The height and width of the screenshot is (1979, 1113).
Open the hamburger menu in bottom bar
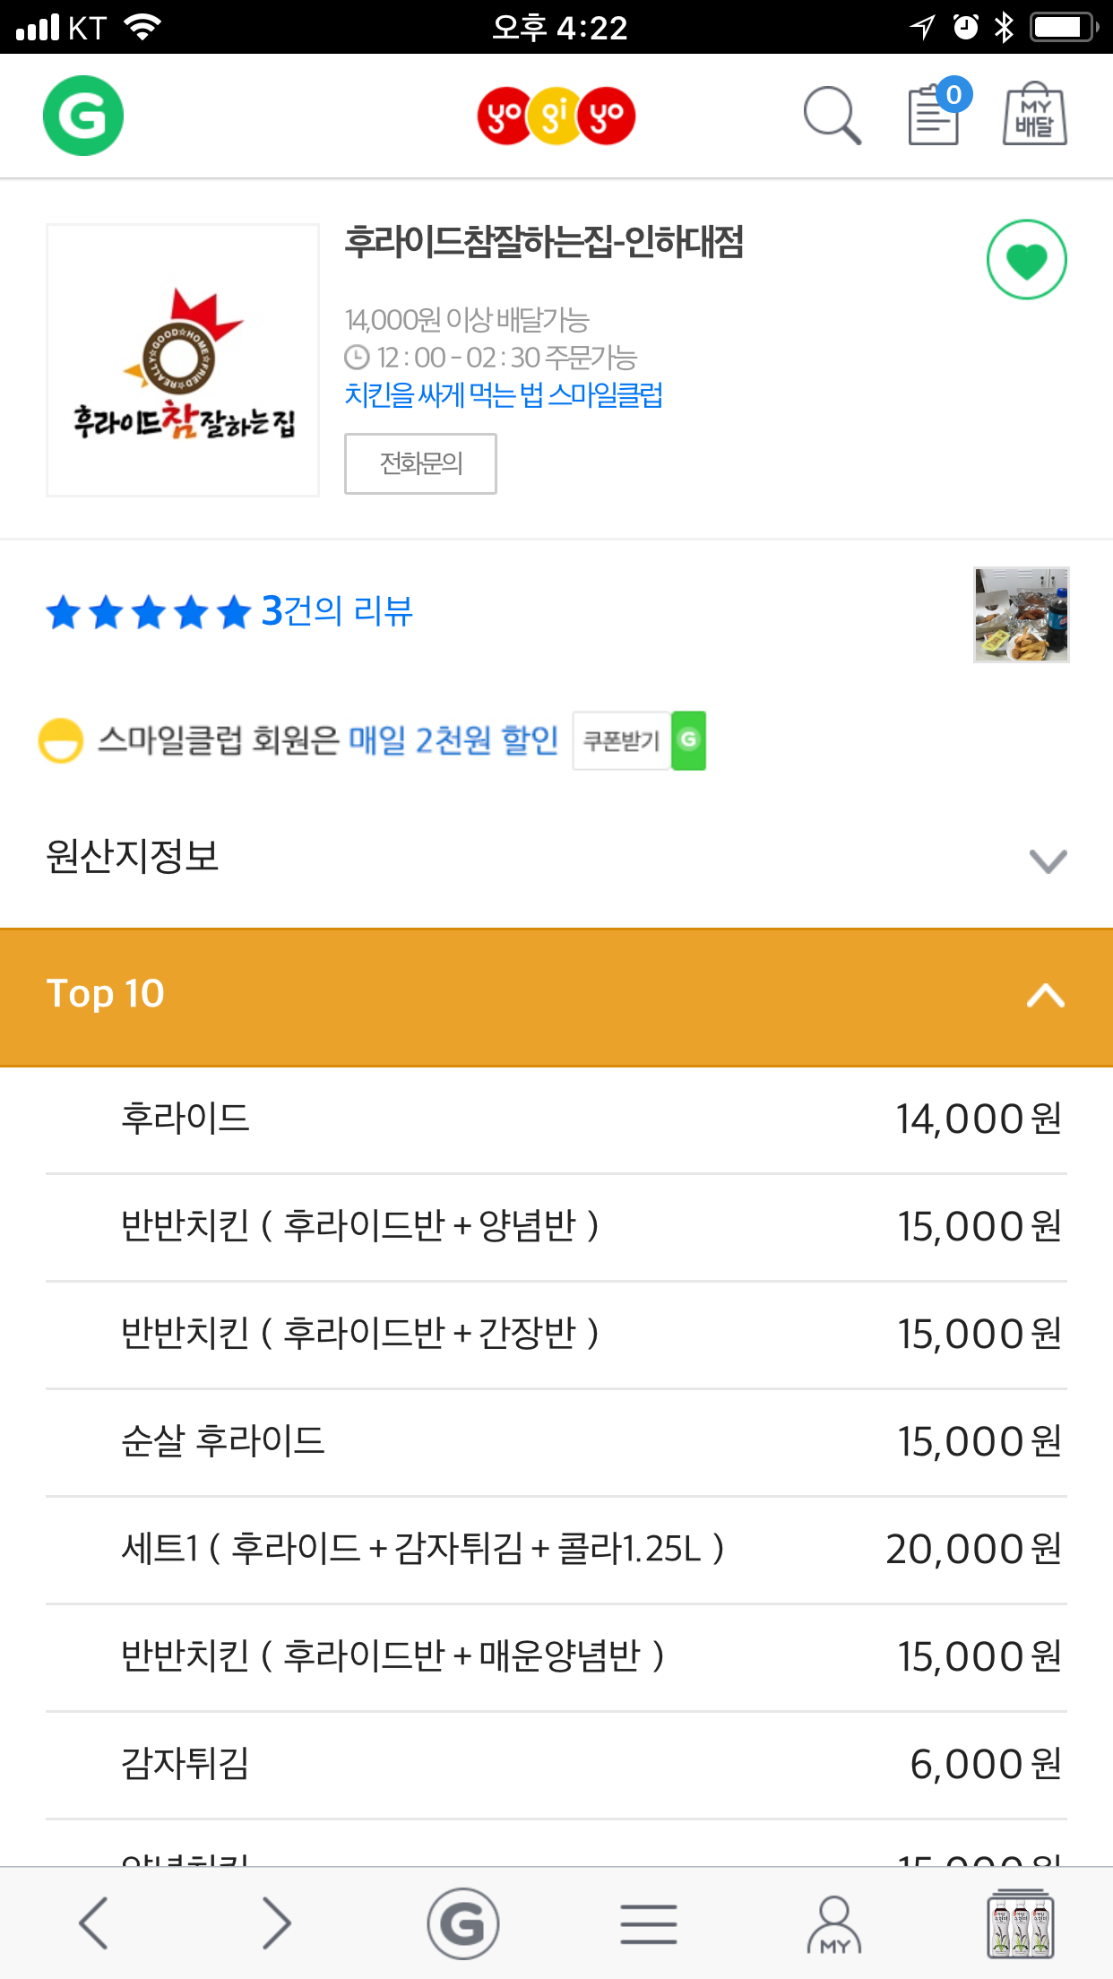click(648, 1923)
